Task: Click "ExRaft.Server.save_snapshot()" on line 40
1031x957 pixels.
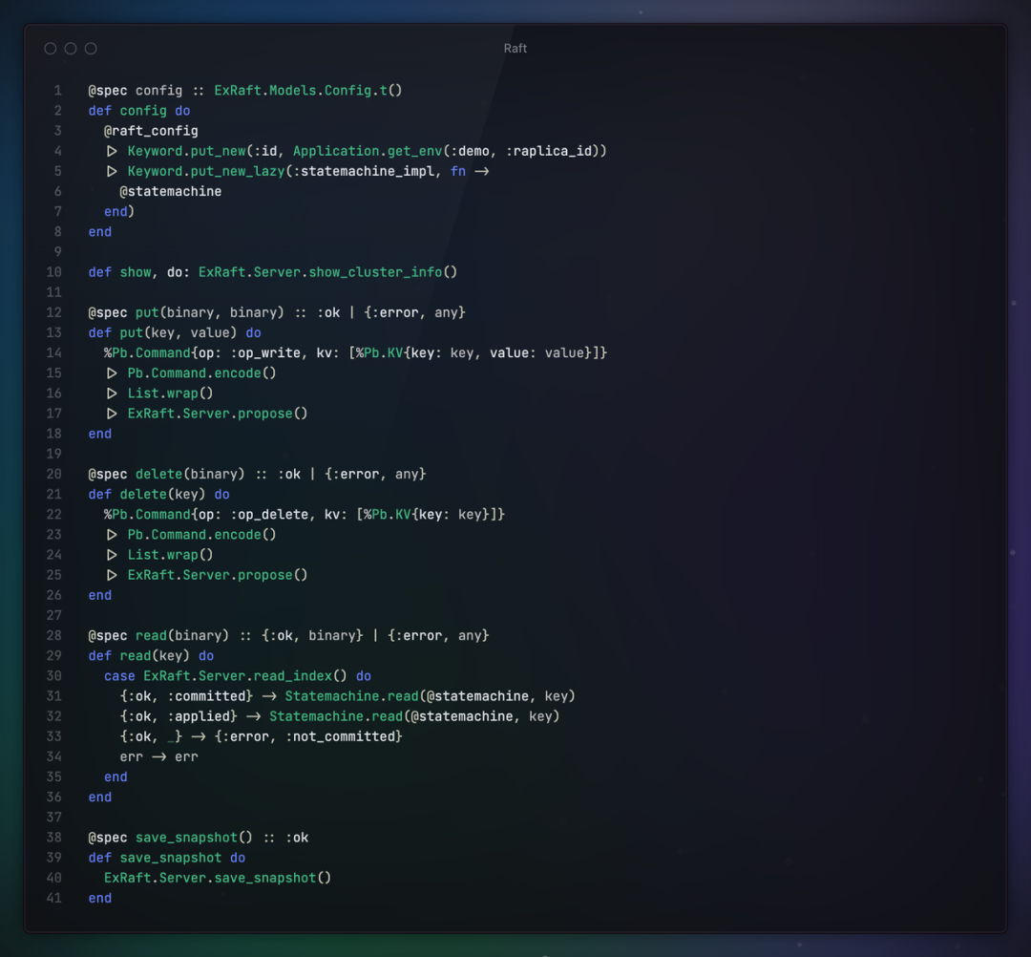Action: [218, 878]
